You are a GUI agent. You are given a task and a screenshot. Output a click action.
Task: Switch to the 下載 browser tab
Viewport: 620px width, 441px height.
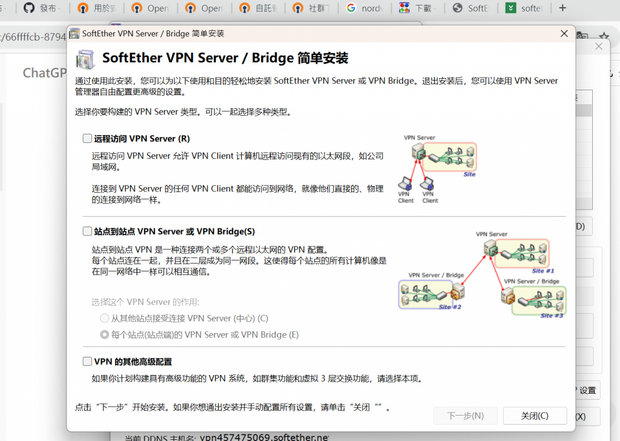(x=419, y=8)
